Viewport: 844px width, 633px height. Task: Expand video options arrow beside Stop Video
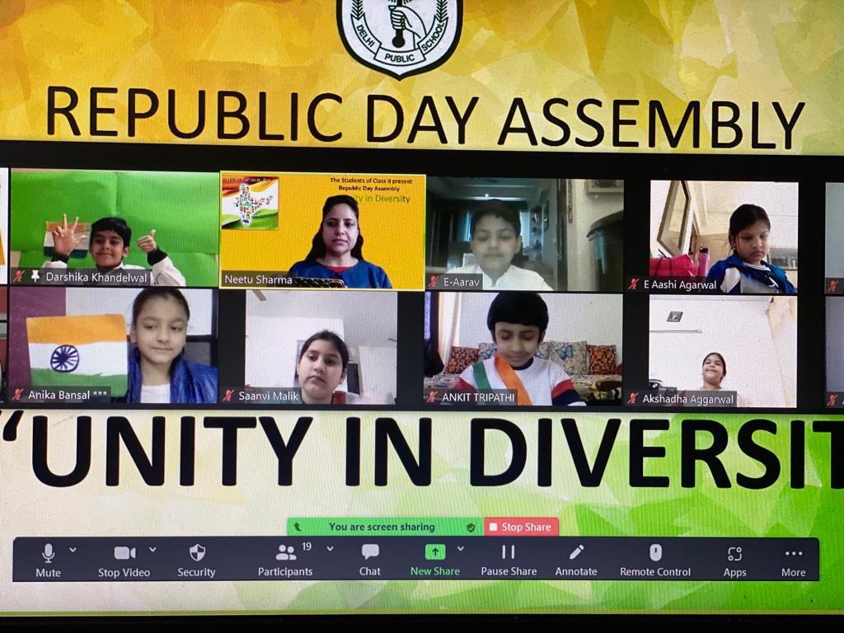click(x=152, y=550)
